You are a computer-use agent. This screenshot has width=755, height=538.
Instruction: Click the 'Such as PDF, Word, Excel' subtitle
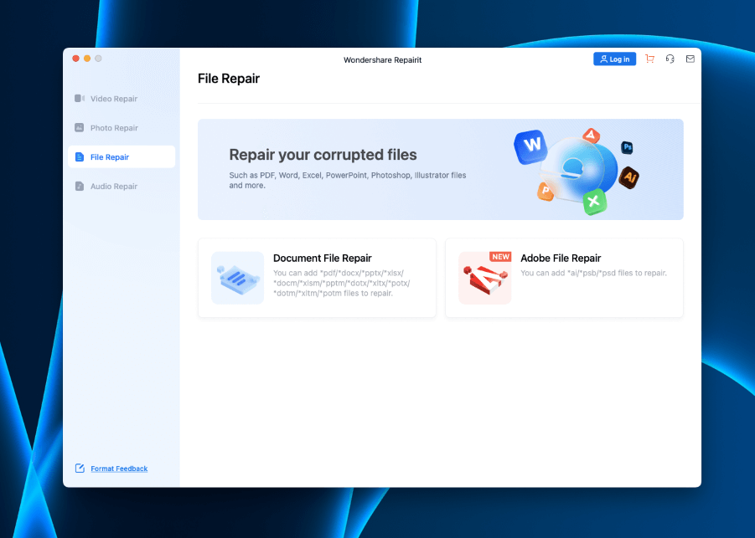click(348, 180)
